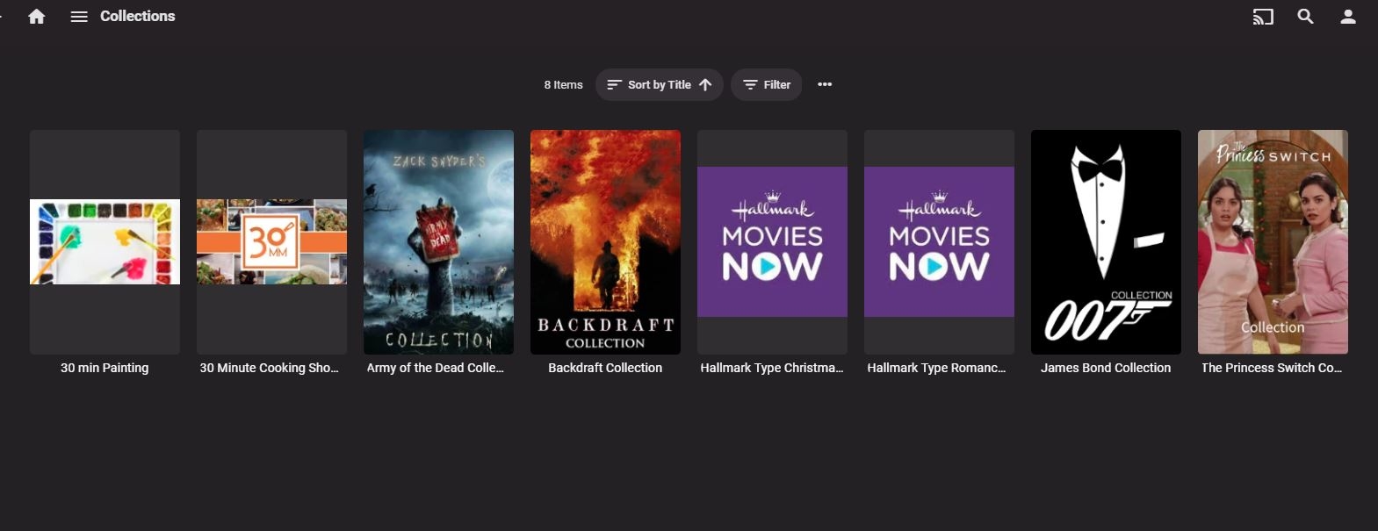
Task: Go to the Home screen icon
Action: (x=36, y=17)
